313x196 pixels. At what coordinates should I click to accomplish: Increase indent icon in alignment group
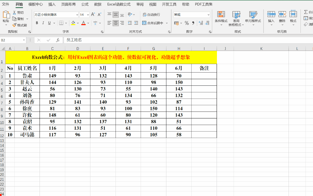click(136, 23)
